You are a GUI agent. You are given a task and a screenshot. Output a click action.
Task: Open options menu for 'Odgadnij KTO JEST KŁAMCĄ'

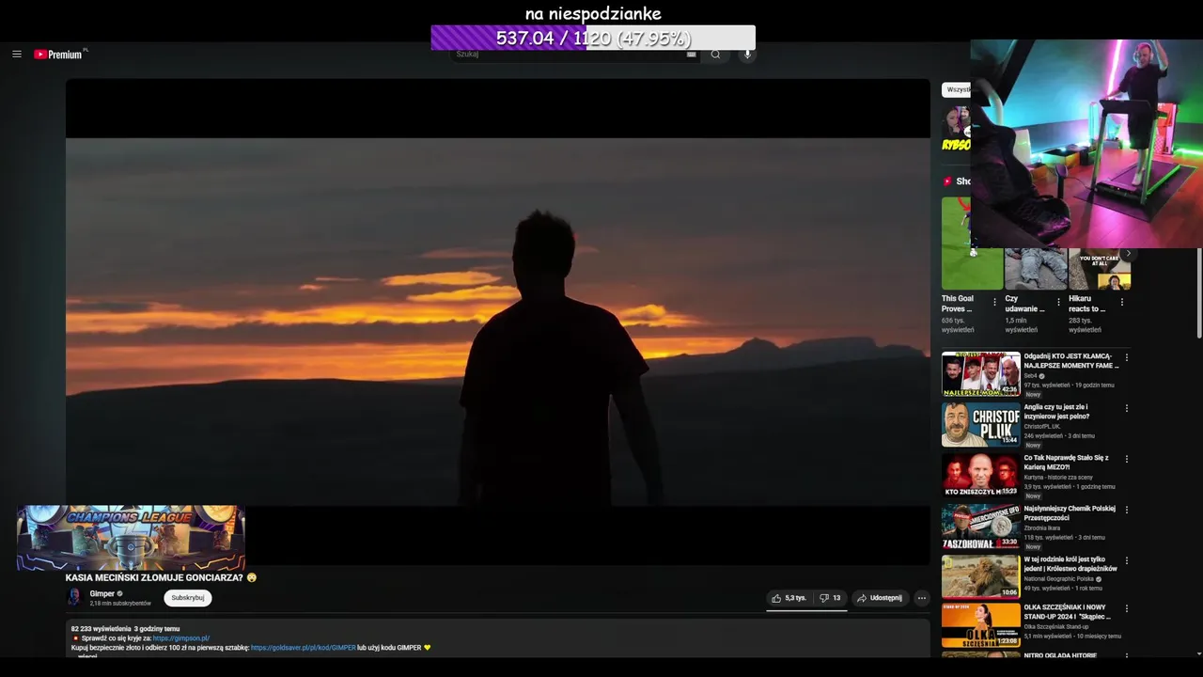(x=1127, y=358)
